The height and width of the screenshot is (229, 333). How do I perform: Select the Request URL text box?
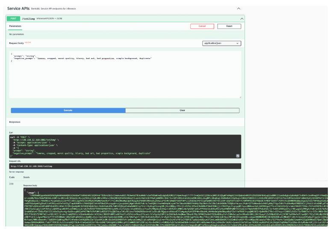pos(125,166)
